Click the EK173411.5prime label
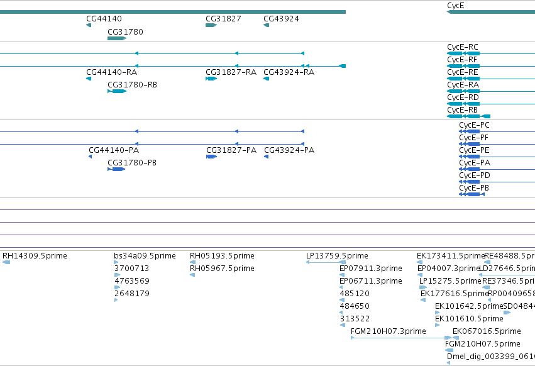 pos(451,256)
